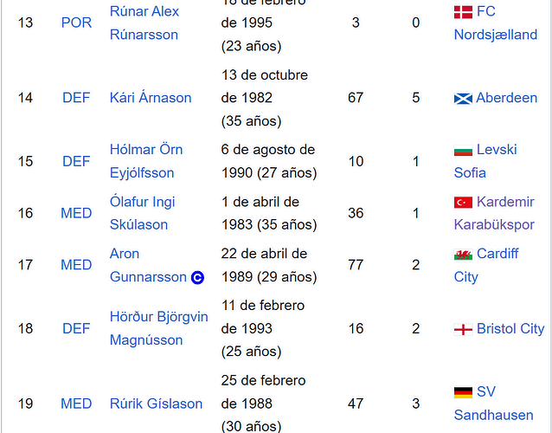Open the Kári Árnason player page
Image resolution: width=552 pixels, height=433 pixels.
click(x=151, y=98)
